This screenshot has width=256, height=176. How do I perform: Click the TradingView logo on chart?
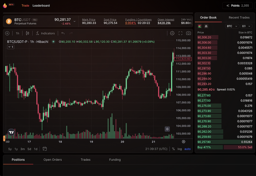point(11,132)
